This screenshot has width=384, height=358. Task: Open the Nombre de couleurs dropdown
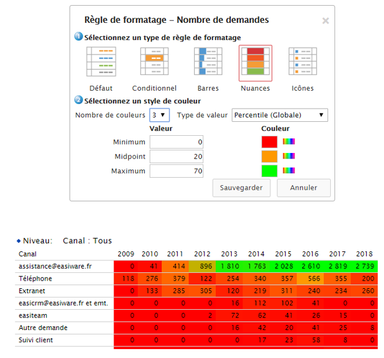point(159,115)
